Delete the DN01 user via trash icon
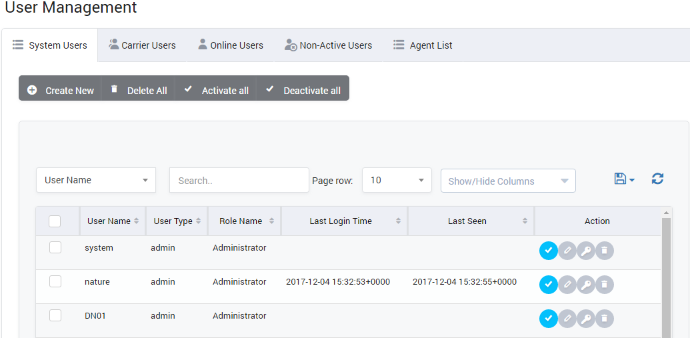The height and width of the screenshot is (338, 690). 604,319
